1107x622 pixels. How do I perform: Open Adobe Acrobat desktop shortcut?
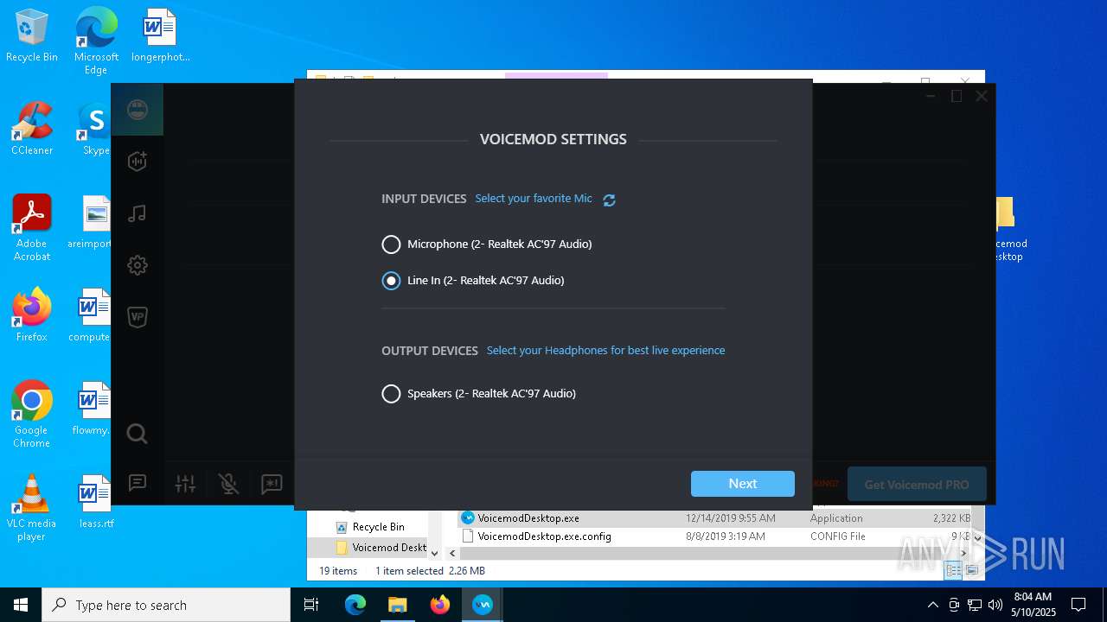pos(32,228)
